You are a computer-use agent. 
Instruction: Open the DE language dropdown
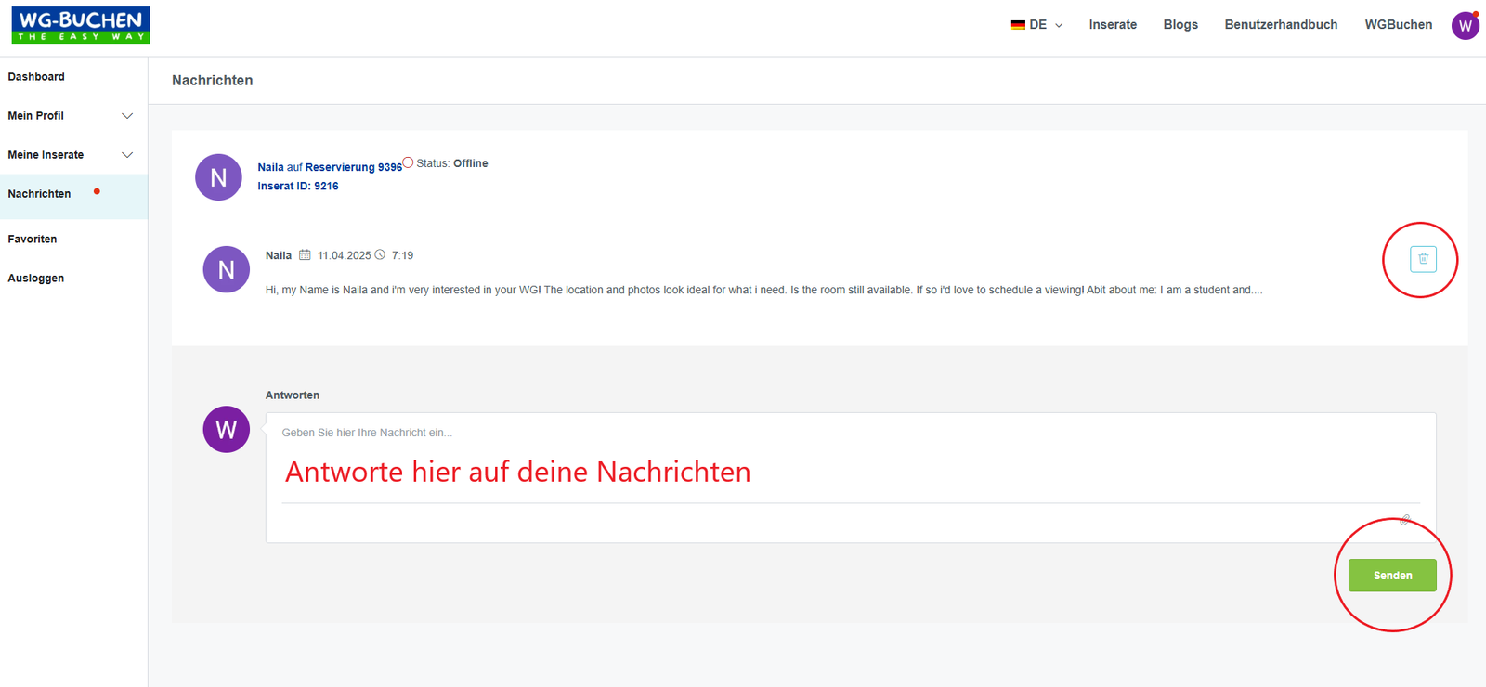pos(1037,25)
